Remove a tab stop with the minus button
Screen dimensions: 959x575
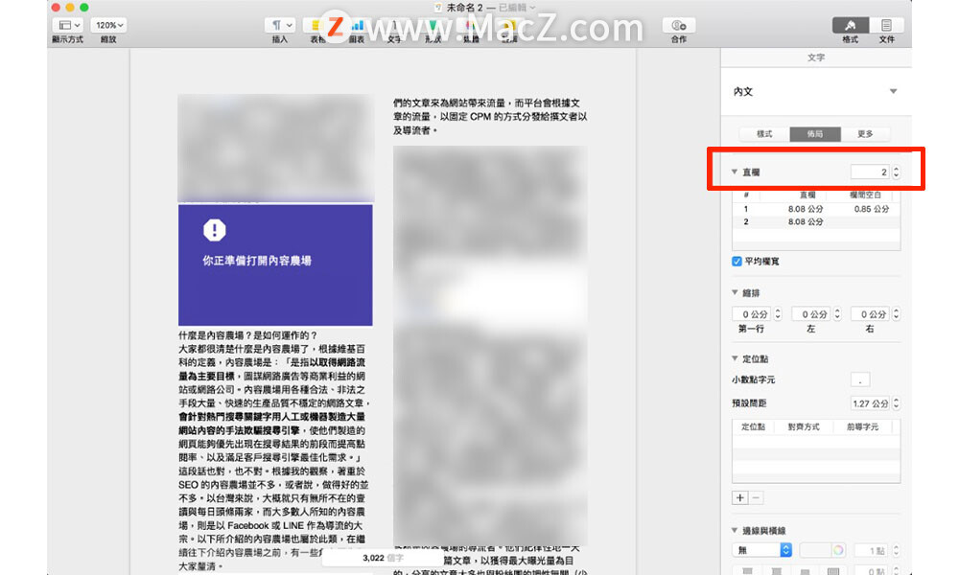(756, 498)
